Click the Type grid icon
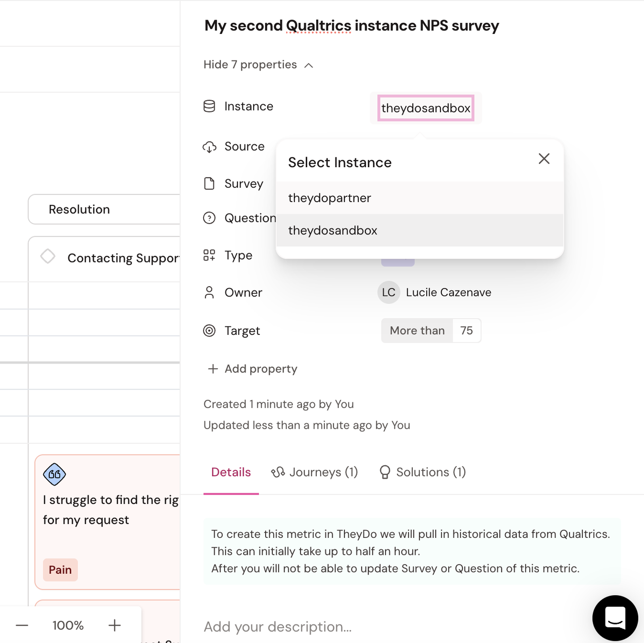Screen dimensions: 644x643 [x=210, y=255]
